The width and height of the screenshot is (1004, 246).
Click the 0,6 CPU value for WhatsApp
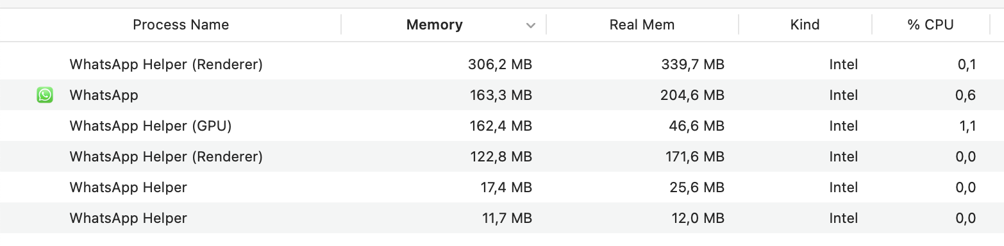click(x=966, y=95)
